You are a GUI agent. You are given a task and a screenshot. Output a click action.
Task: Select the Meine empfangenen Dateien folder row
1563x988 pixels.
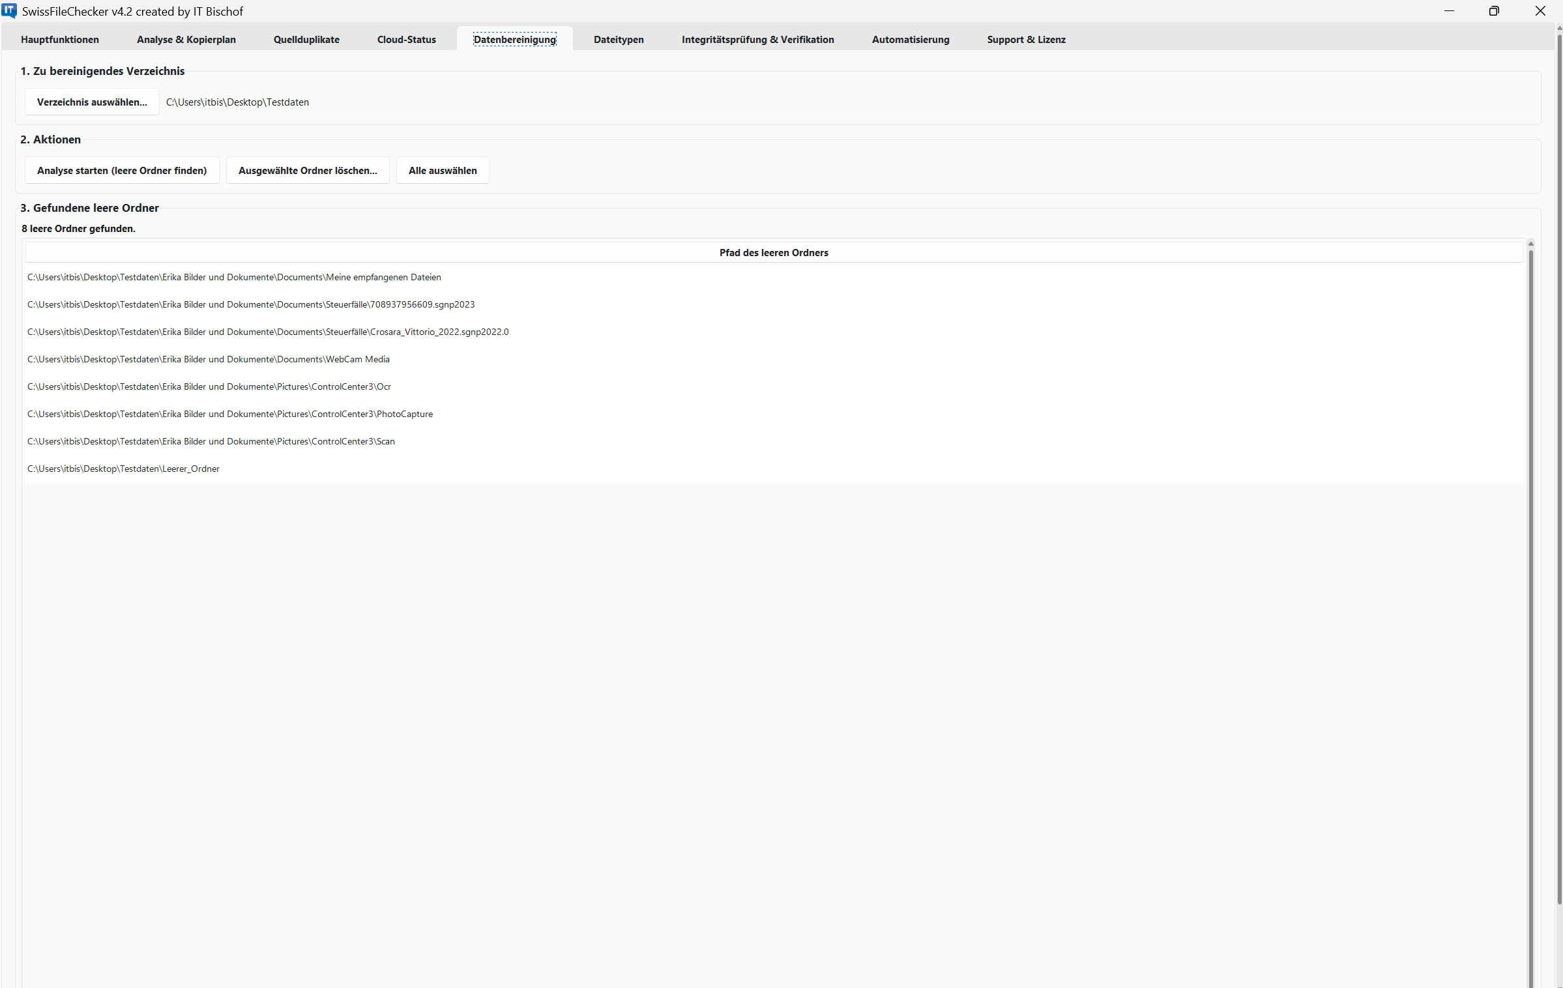234,278
